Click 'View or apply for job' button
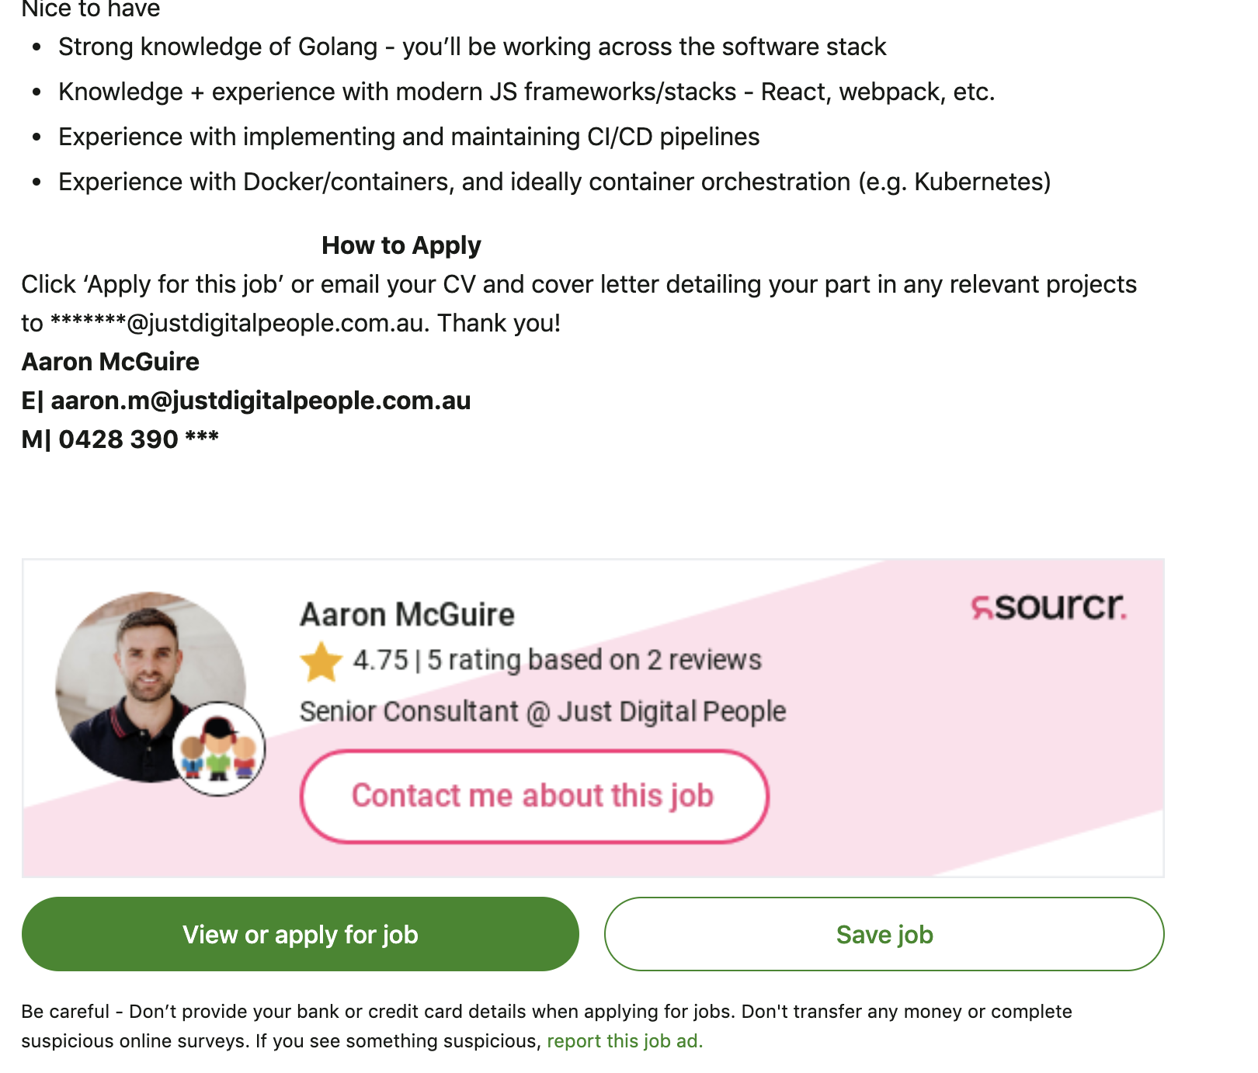This screenshot has width=1258, height=1073. (x=301, y=934)
